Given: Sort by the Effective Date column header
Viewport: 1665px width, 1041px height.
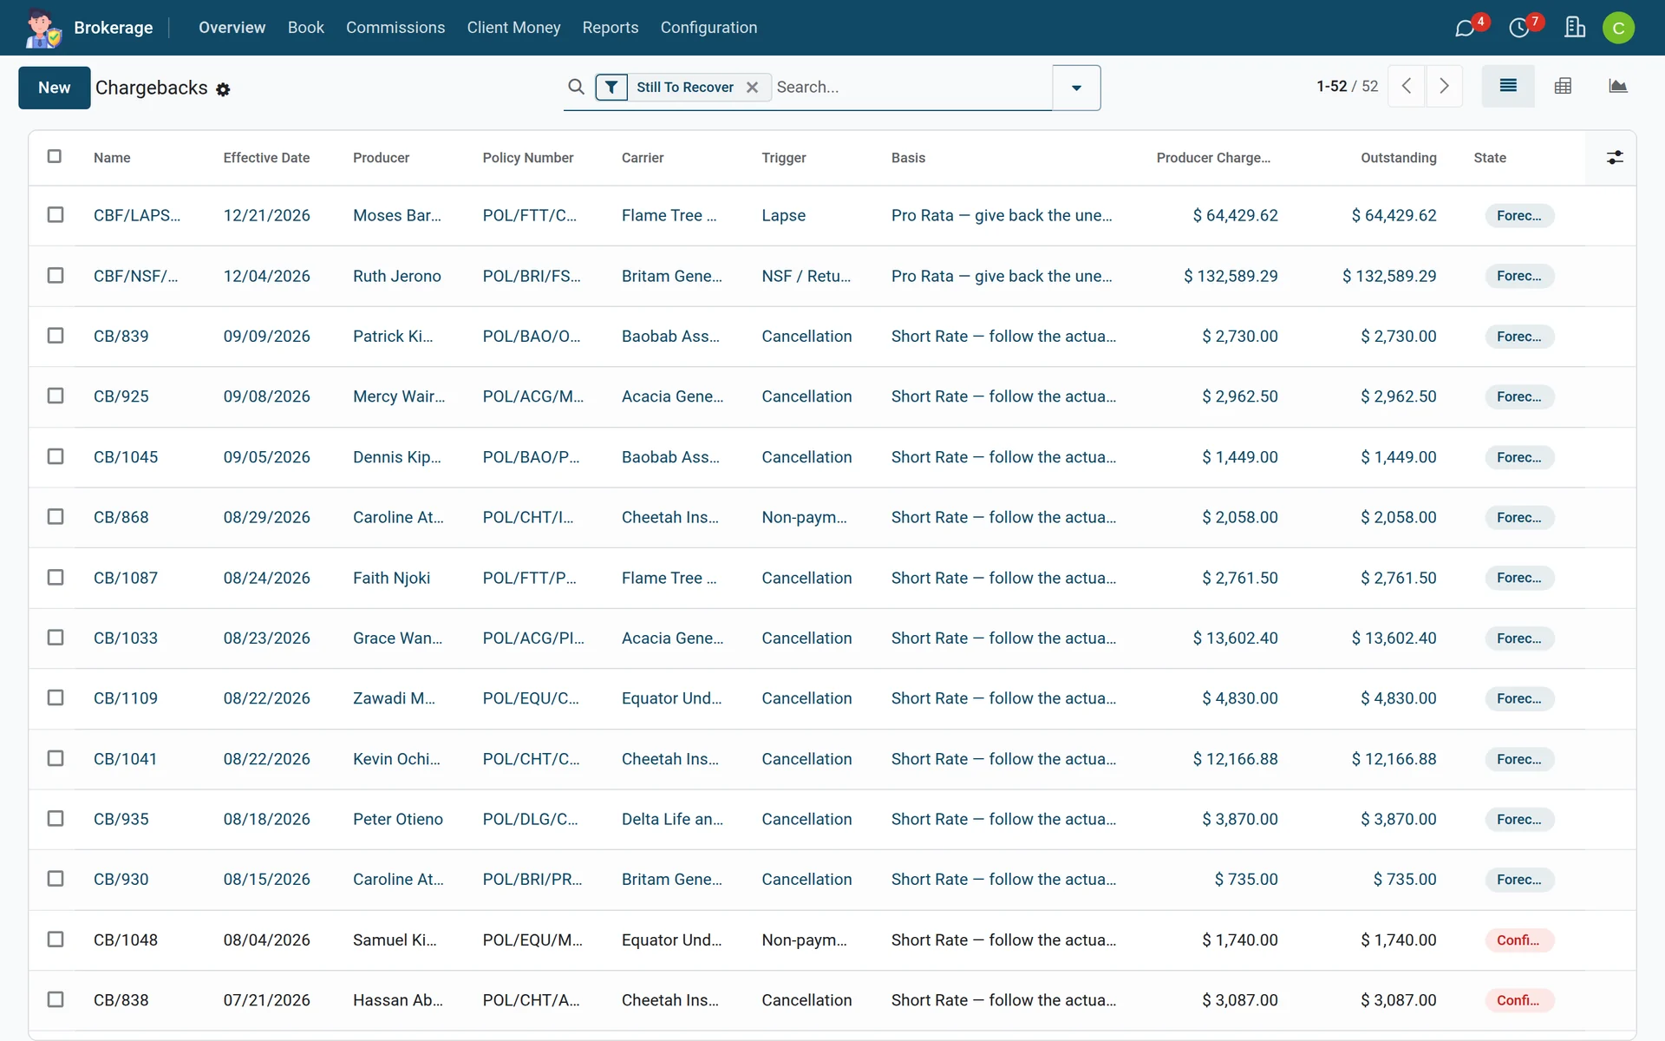Looking at the screenshot, I should click(266, 158).
